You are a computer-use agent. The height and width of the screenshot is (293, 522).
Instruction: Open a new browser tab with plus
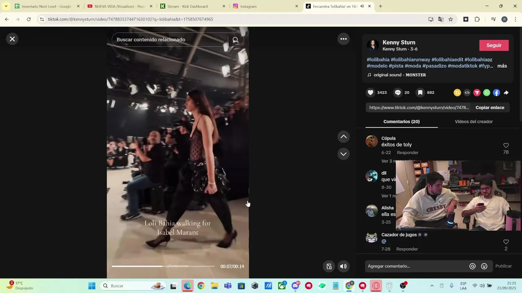380,6
